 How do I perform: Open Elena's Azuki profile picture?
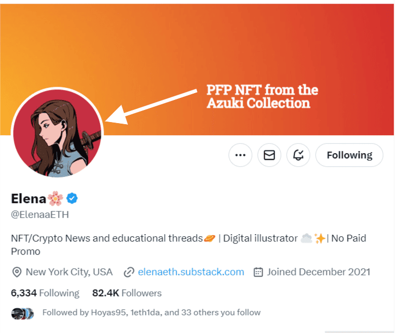[x=57, y=133]
